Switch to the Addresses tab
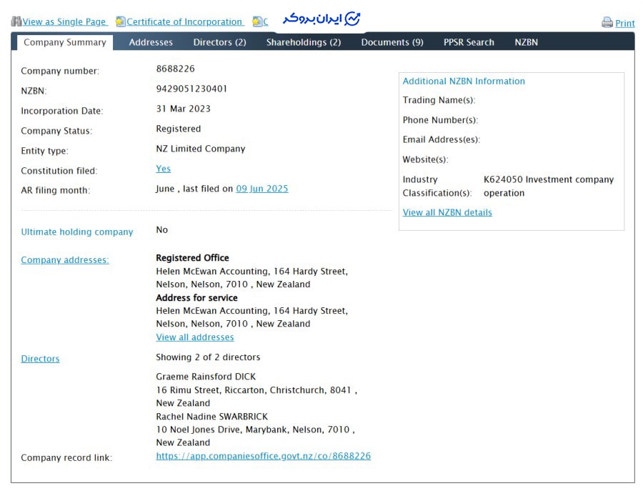This screenshot has width=643, height=491. click(151, 42)
